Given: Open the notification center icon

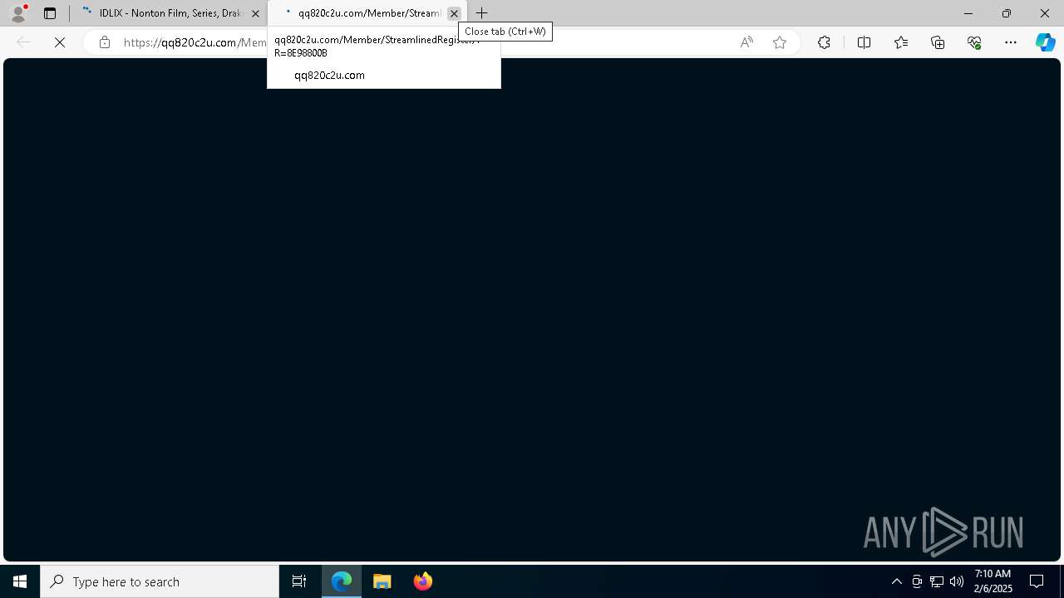Looking at the screenshot, I should tap(1037, 581).
